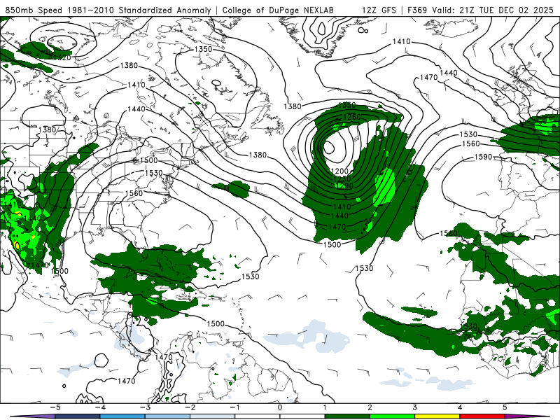Viewport: 560px width, 420px height.
Task: Click the -1 colorbar tick label
Action: 234,407
